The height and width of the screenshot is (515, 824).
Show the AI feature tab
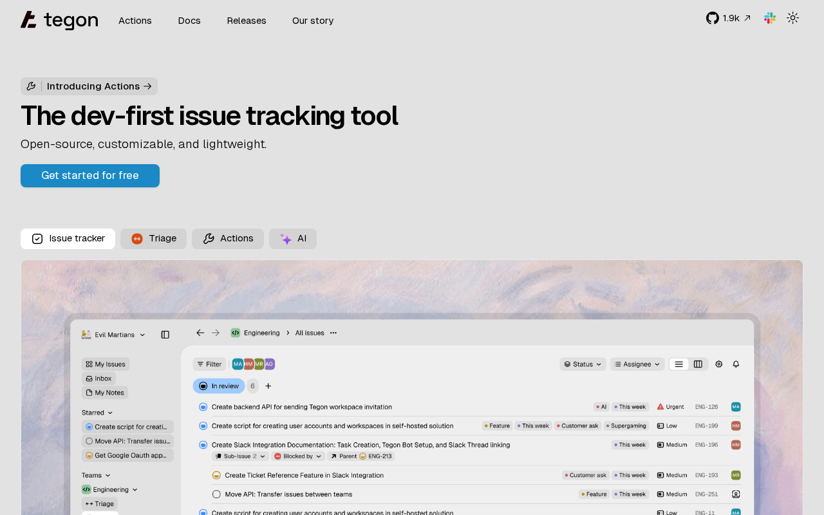click(293, 239)
